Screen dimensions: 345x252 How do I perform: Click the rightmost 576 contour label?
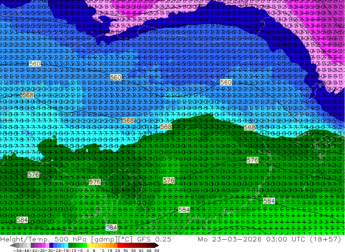click(x=253, y=160)
